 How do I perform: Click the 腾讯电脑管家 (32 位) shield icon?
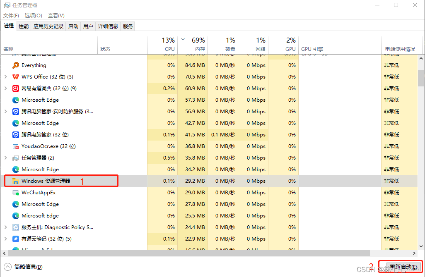(16, 135)
